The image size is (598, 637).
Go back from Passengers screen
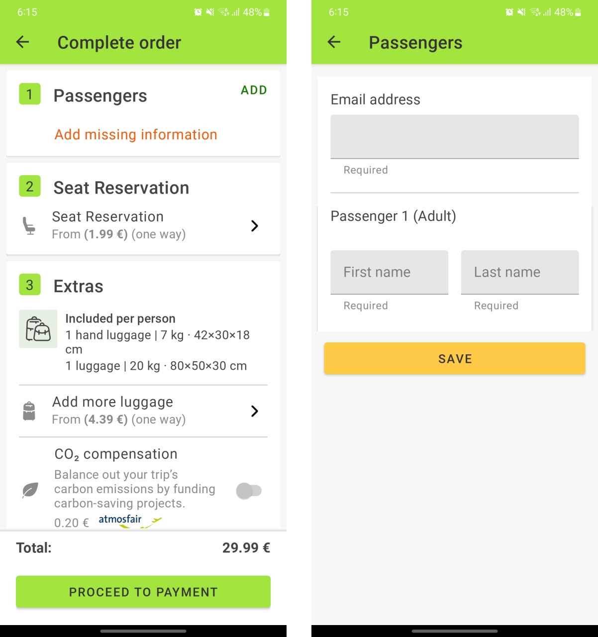[334, 42]
